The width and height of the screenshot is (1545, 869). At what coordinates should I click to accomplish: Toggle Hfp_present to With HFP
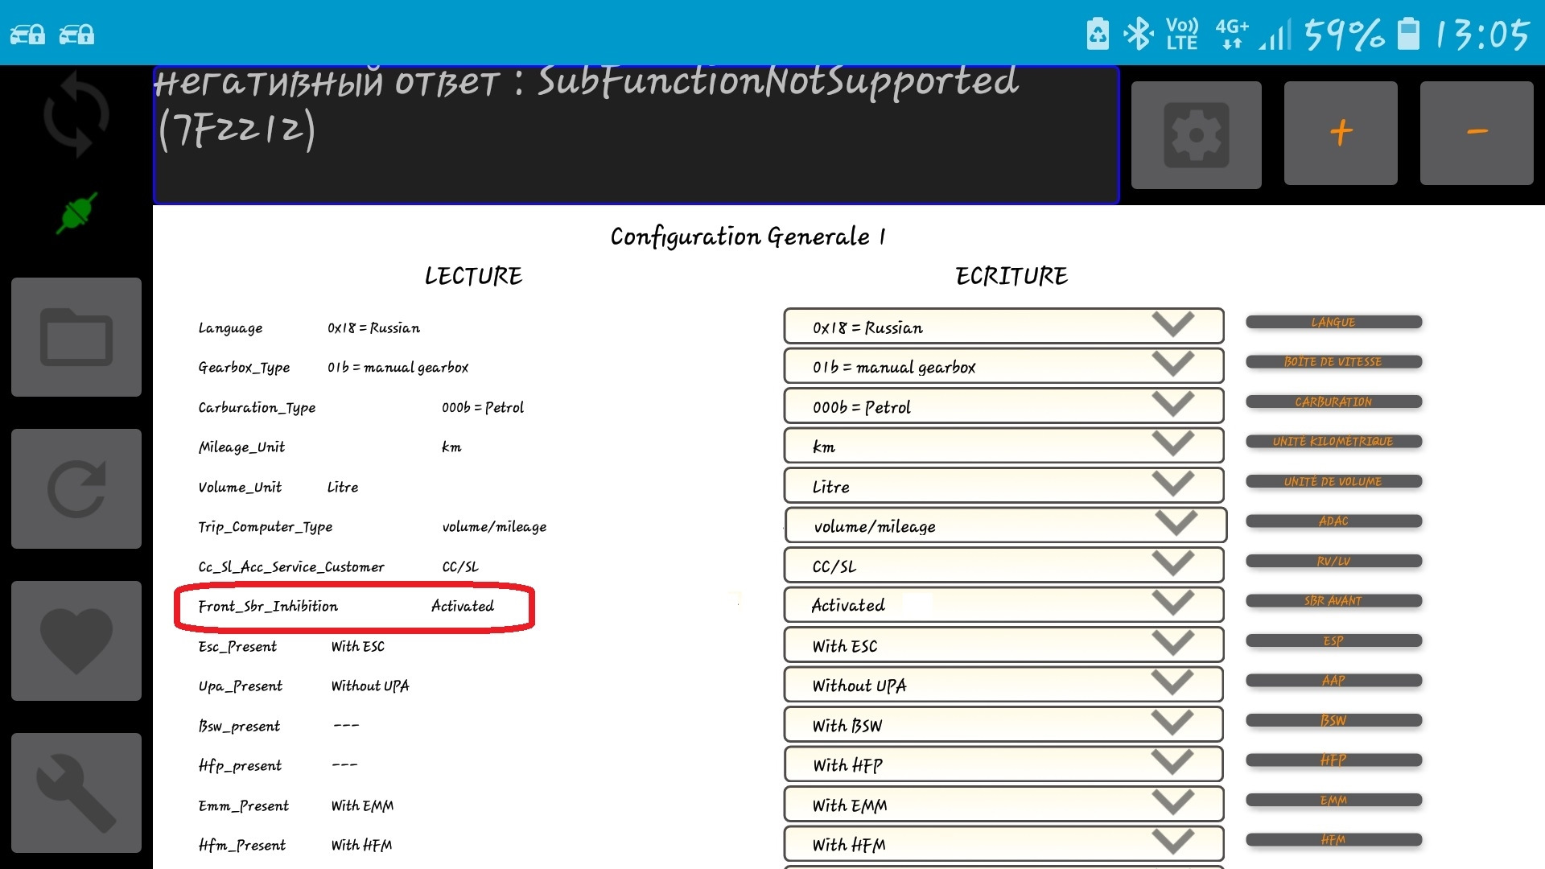pyautogui.click(x=1001, y=764)
